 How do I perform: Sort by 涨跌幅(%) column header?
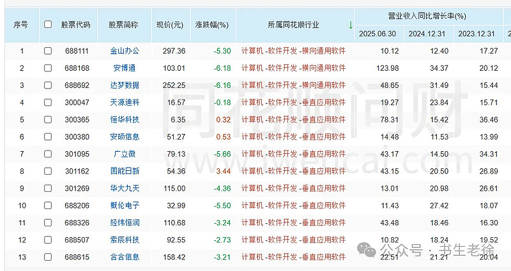click(x=212, y=25)
